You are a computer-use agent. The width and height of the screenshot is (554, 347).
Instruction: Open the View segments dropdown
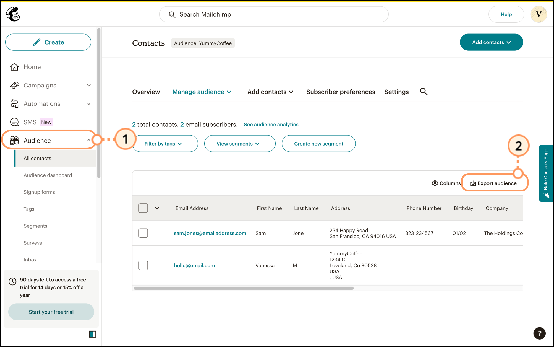[240, 144]
